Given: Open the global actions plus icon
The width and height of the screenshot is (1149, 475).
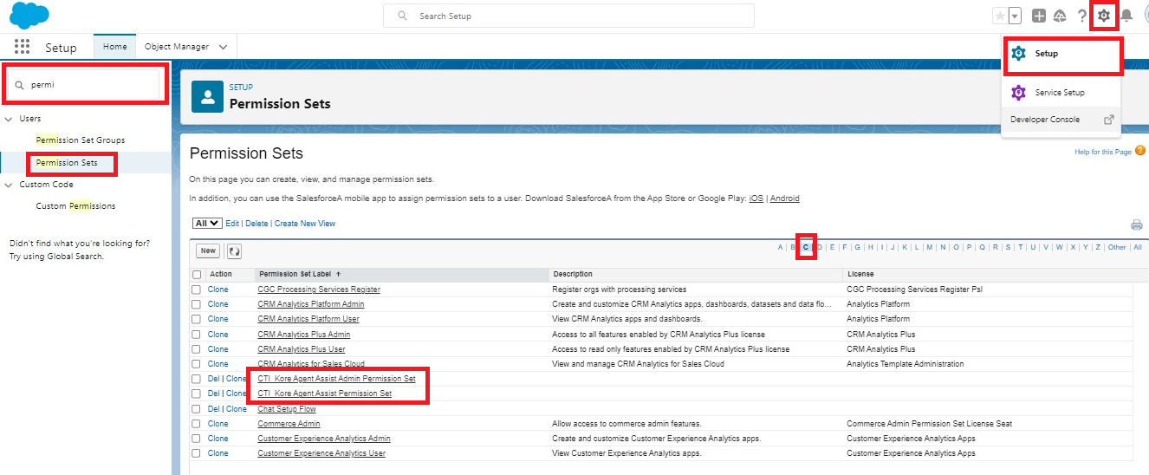Looking at the screenshot, I should 1039,16.
